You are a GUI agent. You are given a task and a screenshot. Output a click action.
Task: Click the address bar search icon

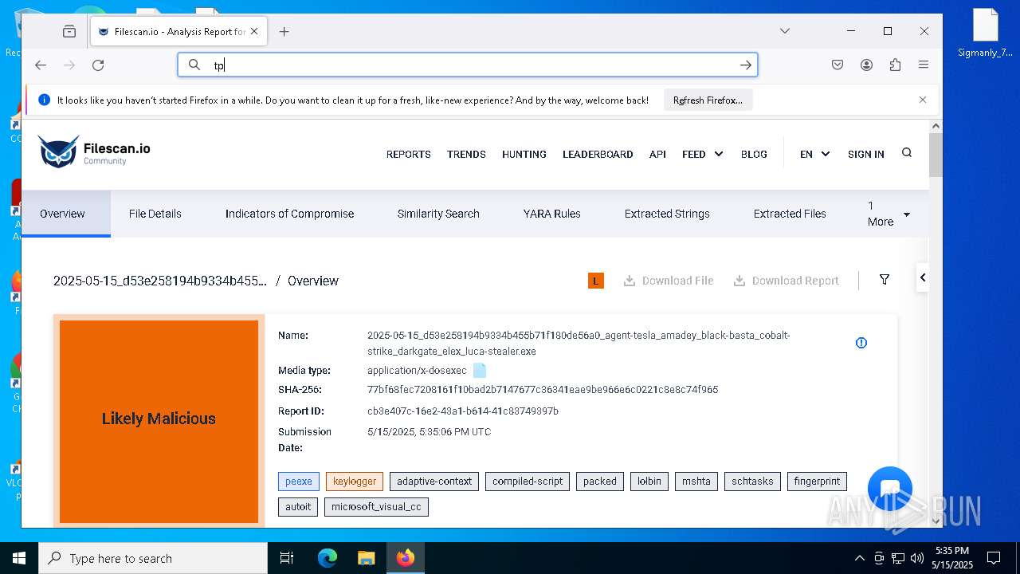194,65
